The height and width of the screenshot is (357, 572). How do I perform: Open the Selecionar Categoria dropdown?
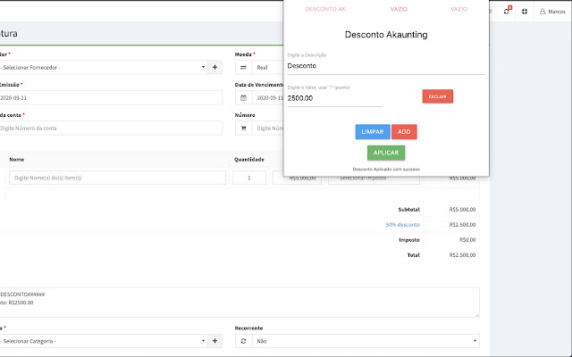point(103,341)
